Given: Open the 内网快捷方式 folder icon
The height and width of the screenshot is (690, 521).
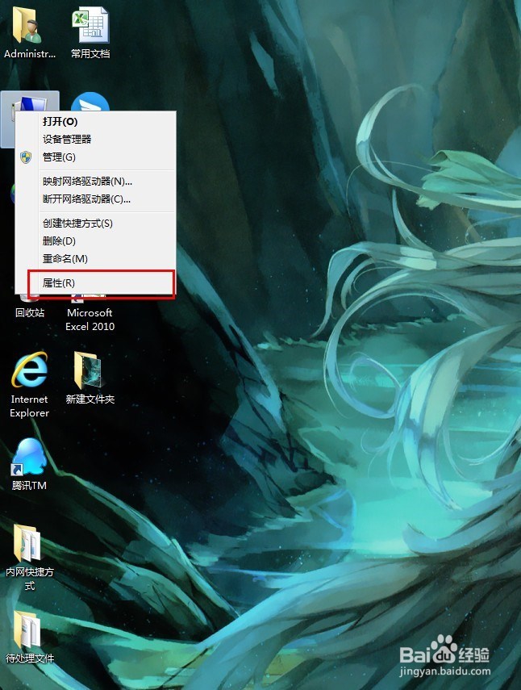Looking at the screenshot, I should 27,542.
